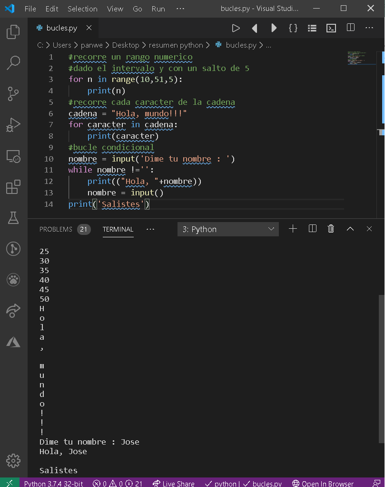Open the paw print extension view
The height and width of the screenshot is (487, 385).
click(13, 280)
